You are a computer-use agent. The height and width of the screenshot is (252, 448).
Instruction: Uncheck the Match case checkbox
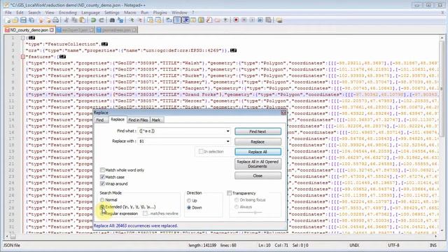pos(102,177)
